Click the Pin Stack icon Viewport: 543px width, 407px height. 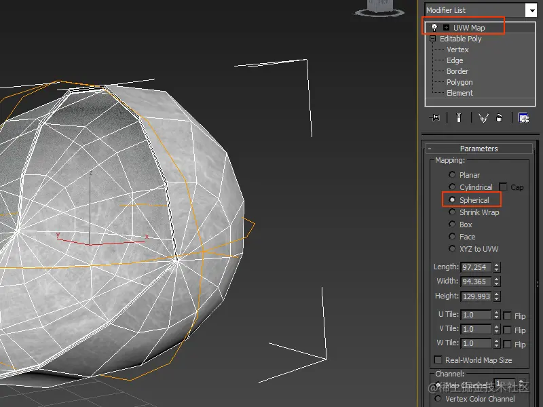[434, 117]
